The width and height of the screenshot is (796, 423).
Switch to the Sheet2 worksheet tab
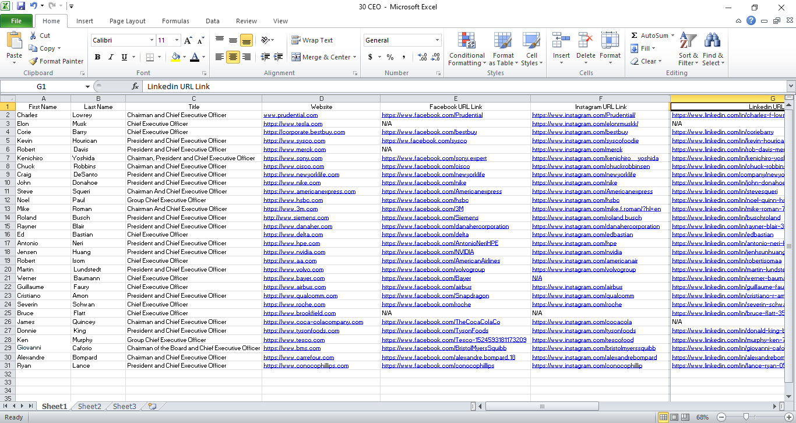tap(90, 407)
